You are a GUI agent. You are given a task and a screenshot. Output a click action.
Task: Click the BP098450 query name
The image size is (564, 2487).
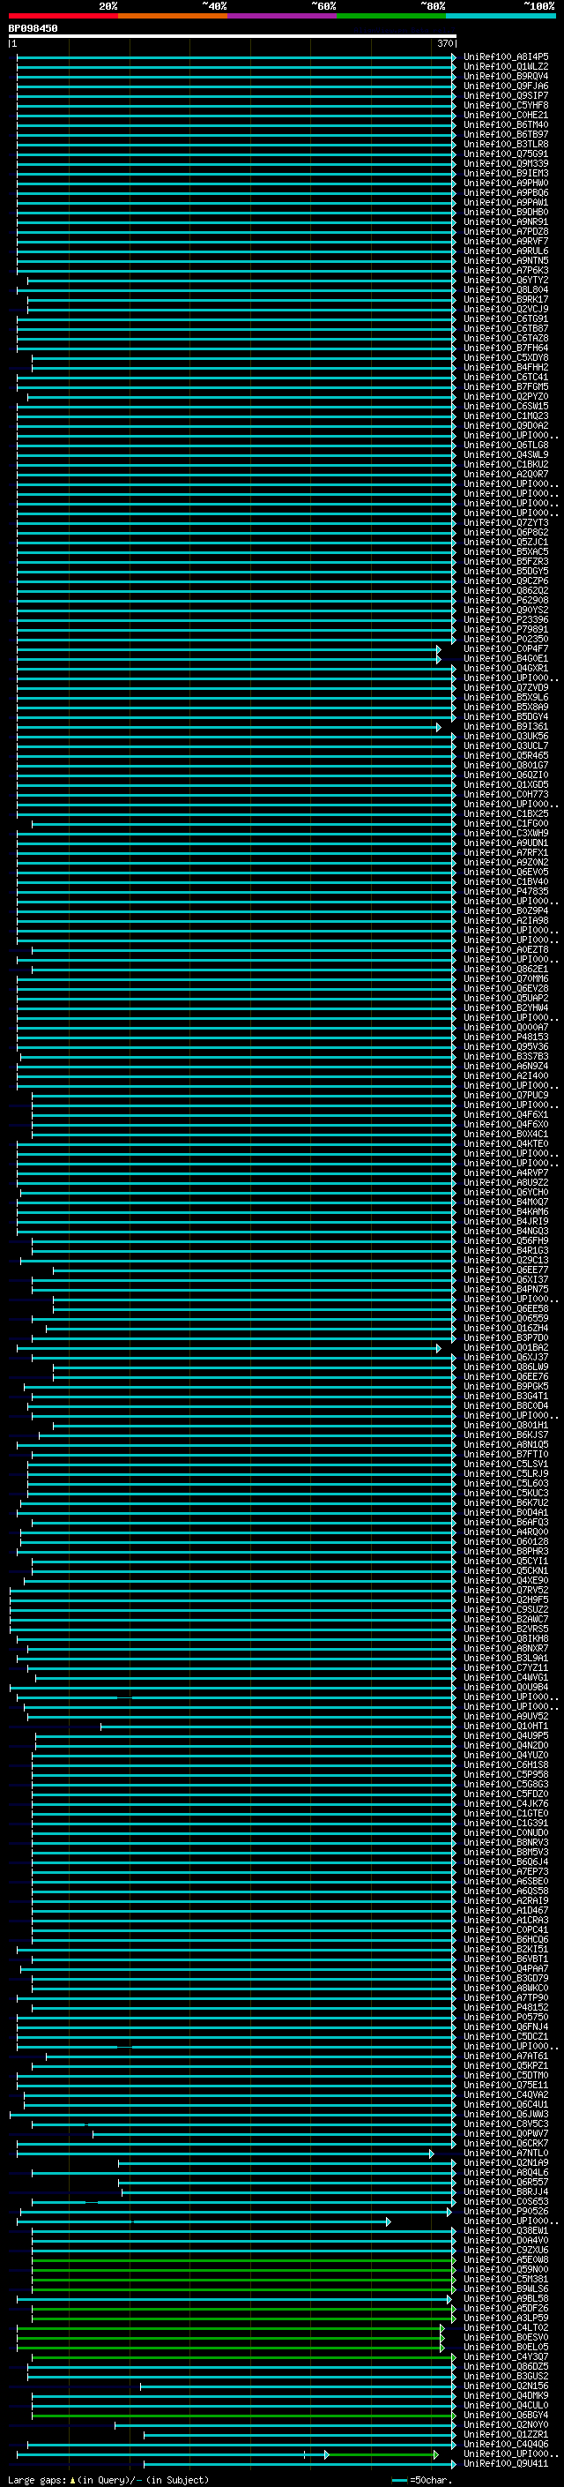click(x=33, y=28)
